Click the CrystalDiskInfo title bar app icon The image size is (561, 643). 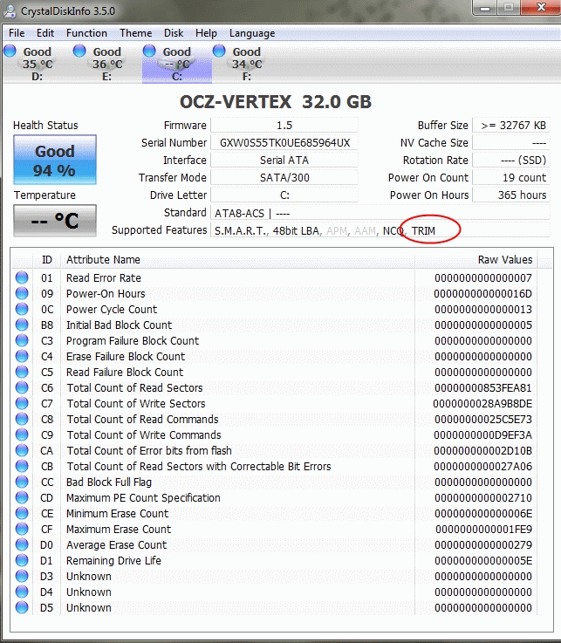point(10,10)
